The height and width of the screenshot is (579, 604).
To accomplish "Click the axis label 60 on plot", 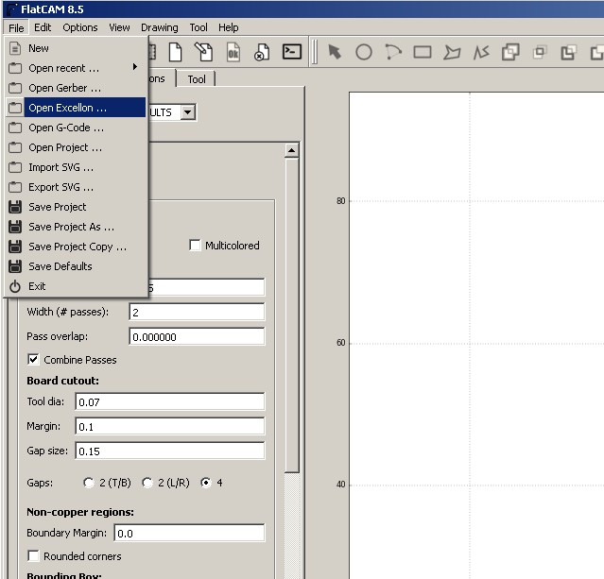I will tap(341, 343).
